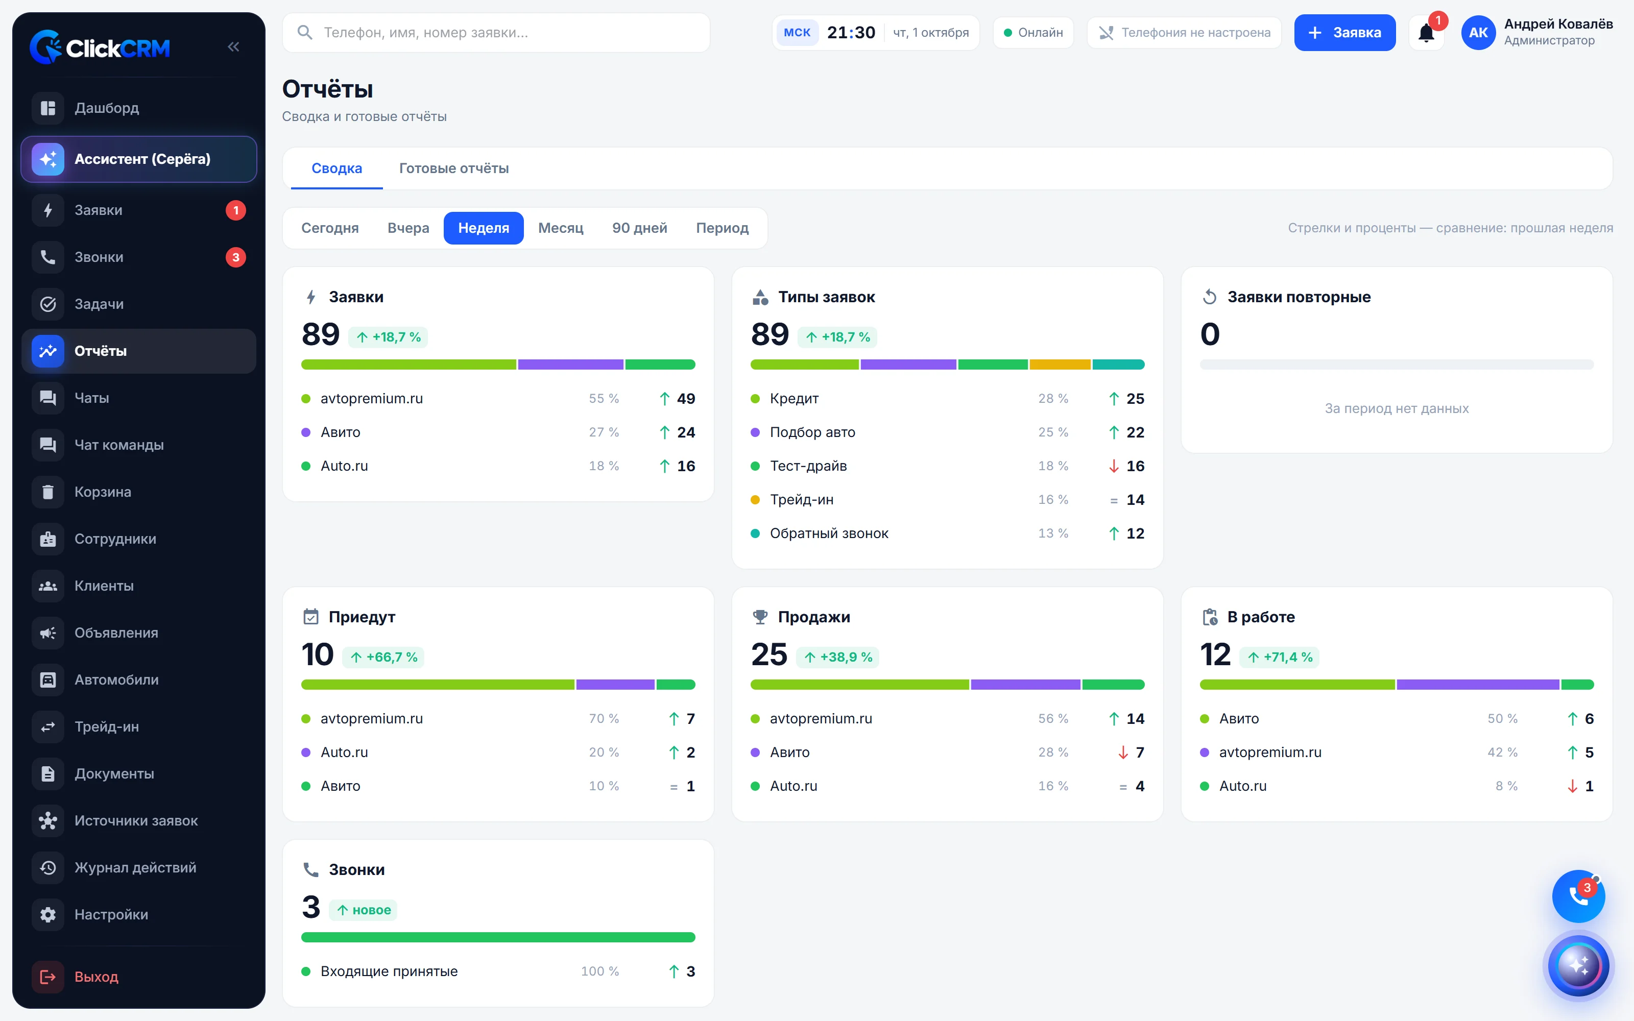Open the Ассистент (Серёга) sparkle icon
The image size is (1634, 1021).
(48, 159)
